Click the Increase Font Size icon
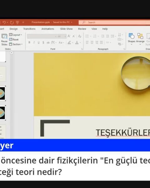Image resolution: width=150 pixels, height=188 pixels. [69, 36]
